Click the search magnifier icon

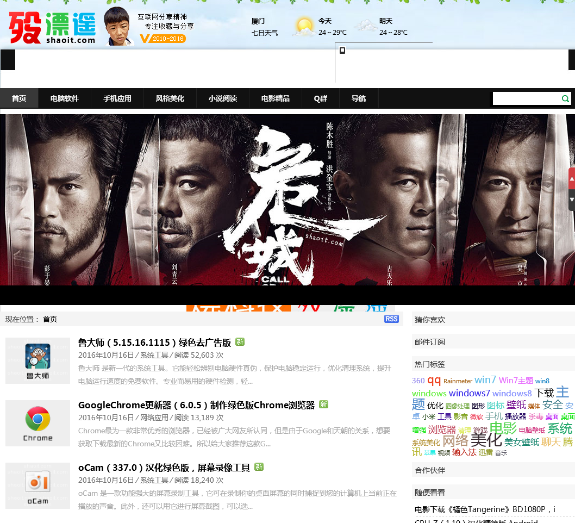pyautogui.click(x=565, y=98)
